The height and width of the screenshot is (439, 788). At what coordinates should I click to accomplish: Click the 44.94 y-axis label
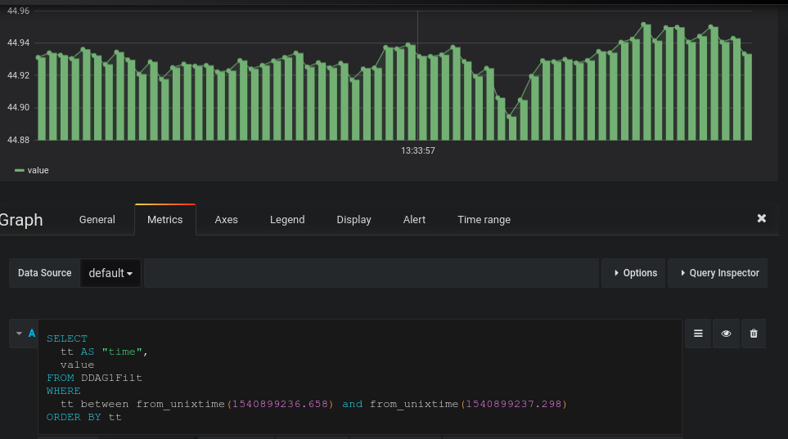click(x=18, y=43)
